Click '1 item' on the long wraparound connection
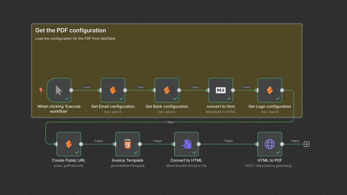Image resolution: width=347 pixels, height=195 pixels. point(170,122)
